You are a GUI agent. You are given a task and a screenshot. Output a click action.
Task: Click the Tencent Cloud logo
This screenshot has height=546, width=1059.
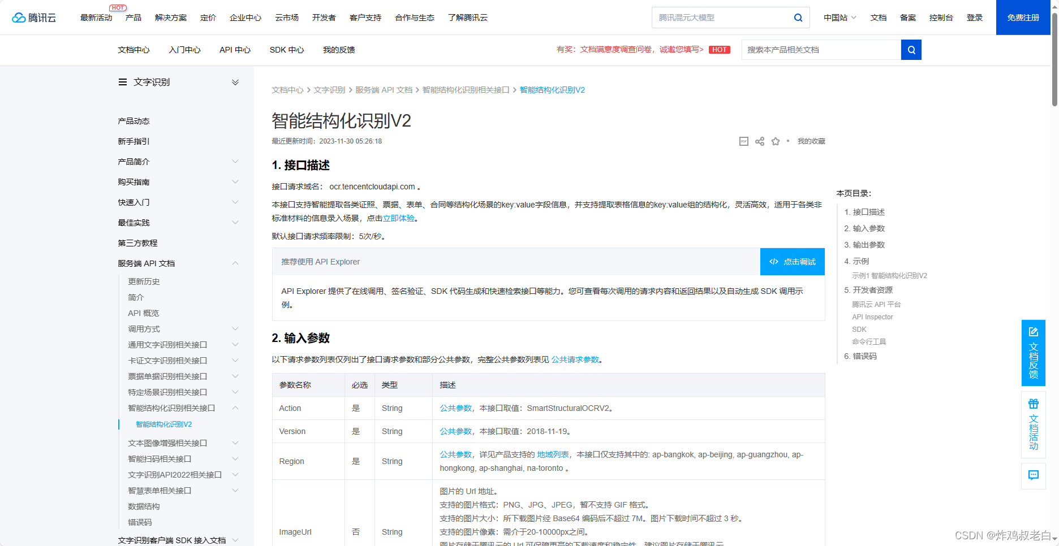tap(34, 18)
